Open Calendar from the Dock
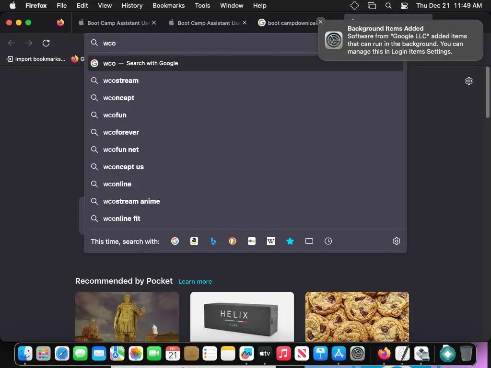The image size is (491, 368). pos(173,354)
